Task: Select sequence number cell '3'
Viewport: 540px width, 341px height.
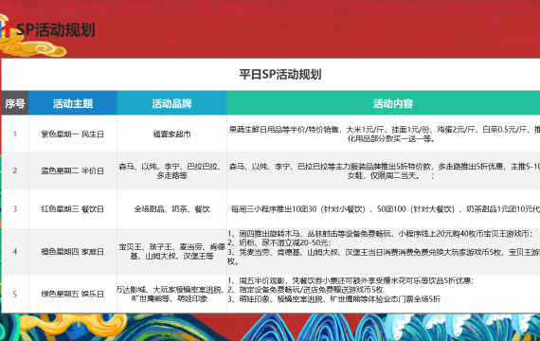Action: pyautogui.click(x=15, y=209)
